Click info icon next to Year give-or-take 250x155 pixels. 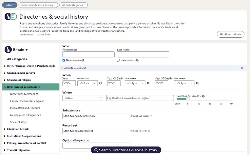pyautogui.click(x=101, y=83)
